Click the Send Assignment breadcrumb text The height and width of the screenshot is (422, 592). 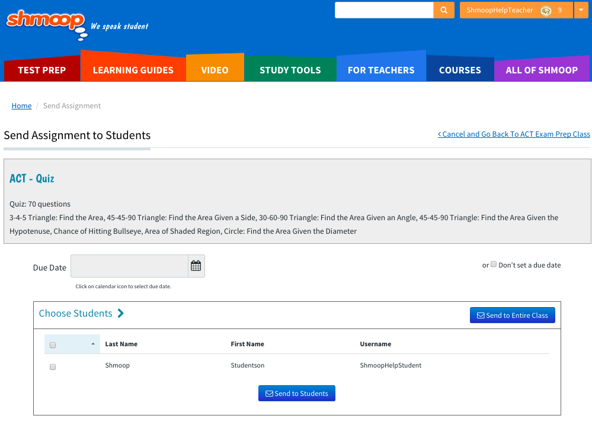tap(72, 105)
